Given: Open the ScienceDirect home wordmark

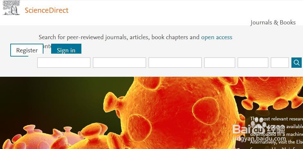Looking at the screenshot, I should [47, 10].
